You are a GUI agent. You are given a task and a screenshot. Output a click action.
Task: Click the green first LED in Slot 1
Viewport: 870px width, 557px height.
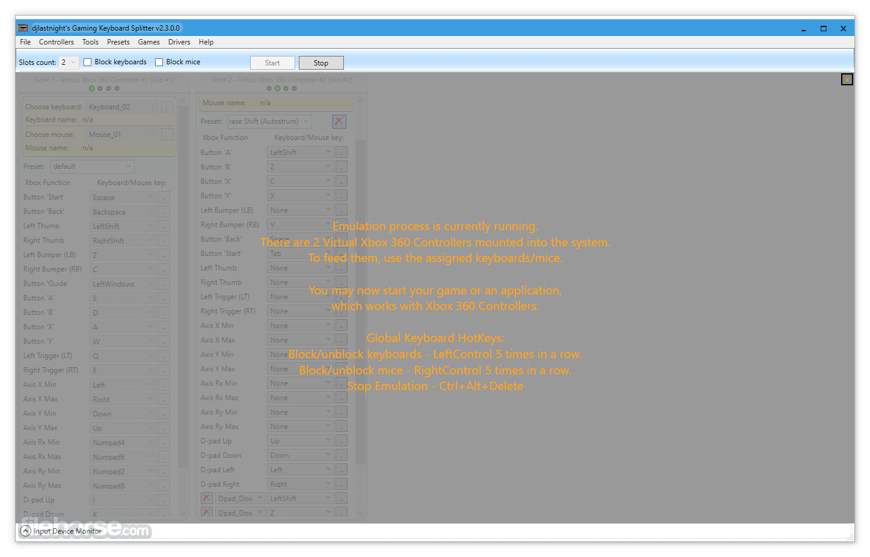91,88
